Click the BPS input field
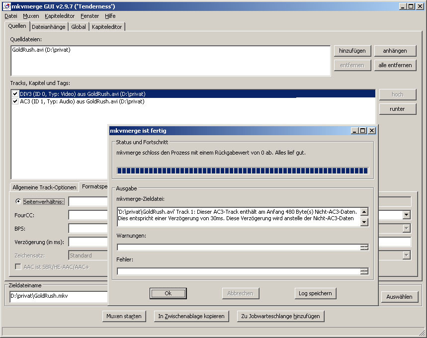 pos(88,228)
